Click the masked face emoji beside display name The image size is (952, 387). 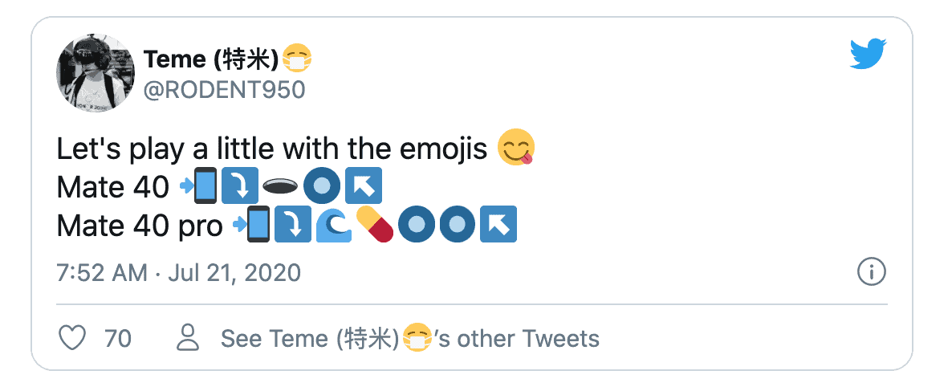point(297,58)
